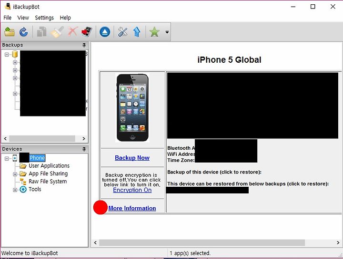Open the toolbar options dropdown arrow
Viewport: 343px width, 259px height.
(x=167, y=32)
